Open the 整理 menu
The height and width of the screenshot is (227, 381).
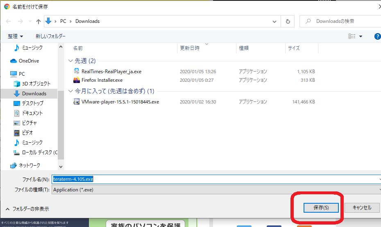(16, 36)
